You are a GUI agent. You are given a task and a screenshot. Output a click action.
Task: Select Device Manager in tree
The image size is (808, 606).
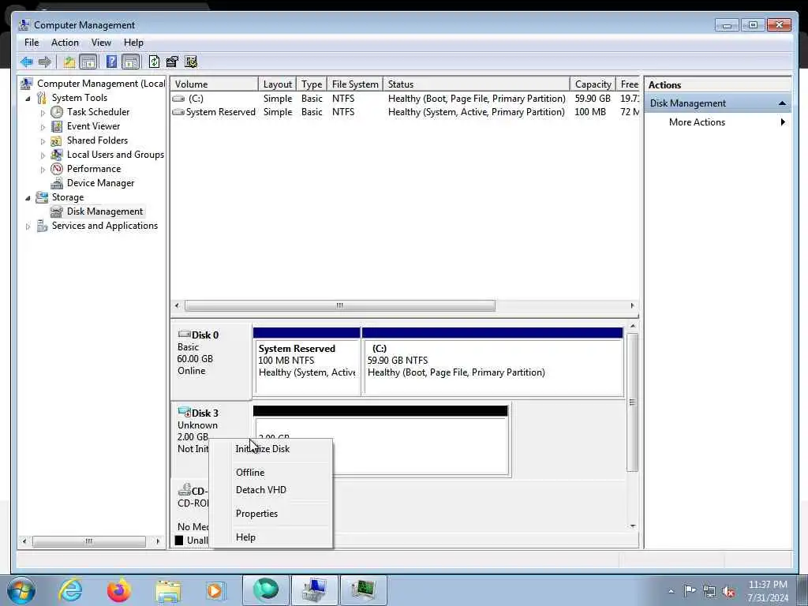click(100, 183)
